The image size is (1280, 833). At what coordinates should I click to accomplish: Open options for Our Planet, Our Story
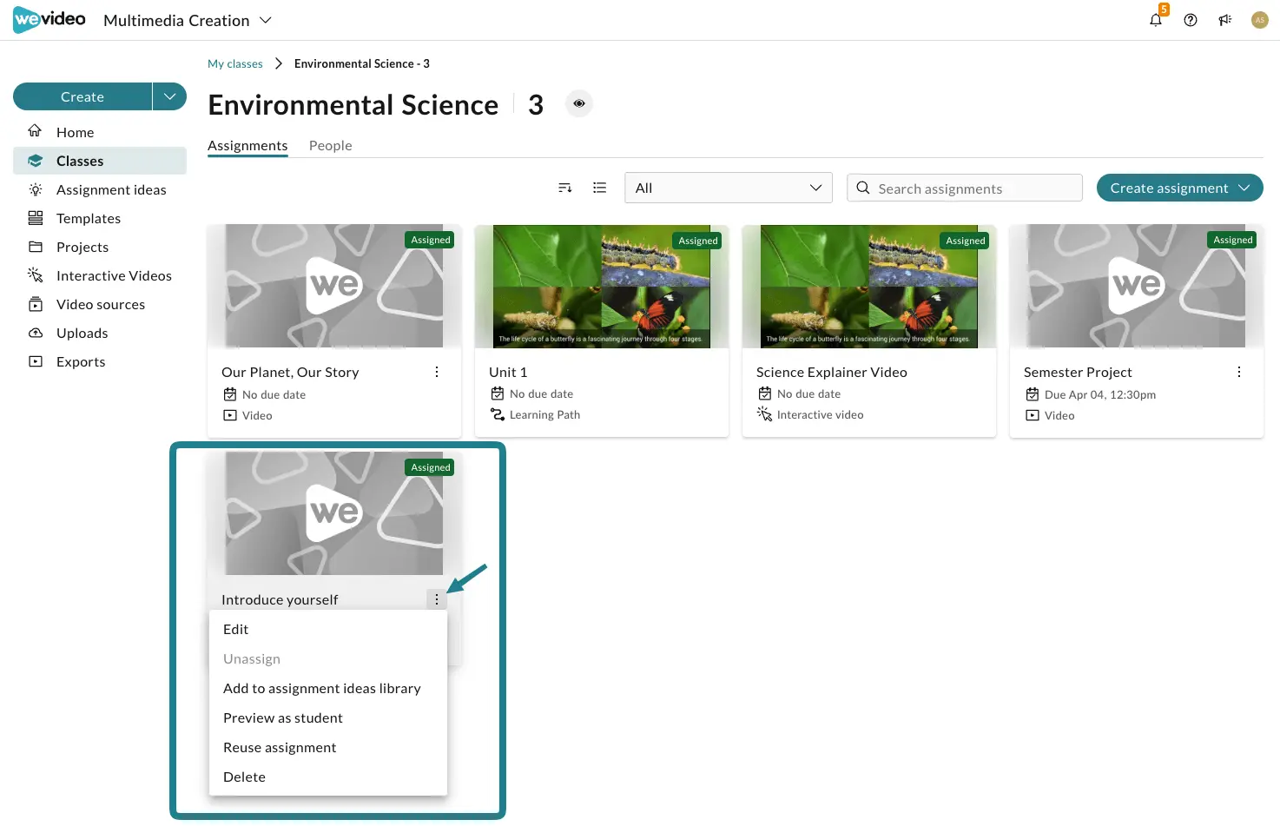pyautogui.click(x=437, y=372)
